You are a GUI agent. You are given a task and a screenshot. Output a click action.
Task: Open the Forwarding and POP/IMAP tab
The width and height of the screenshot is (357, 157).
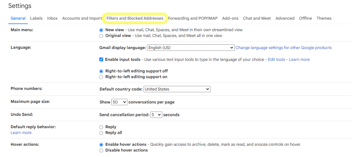pos(193,18)
